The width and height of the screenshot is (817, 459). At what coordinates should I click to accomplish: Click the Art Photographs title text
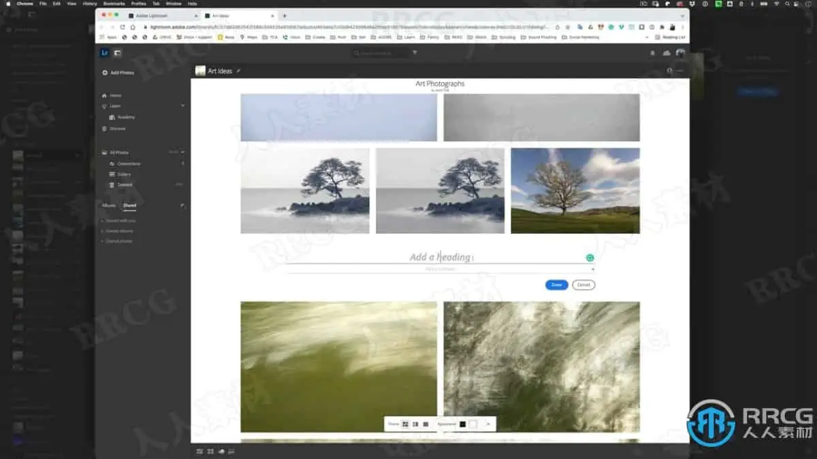[440, 84]
